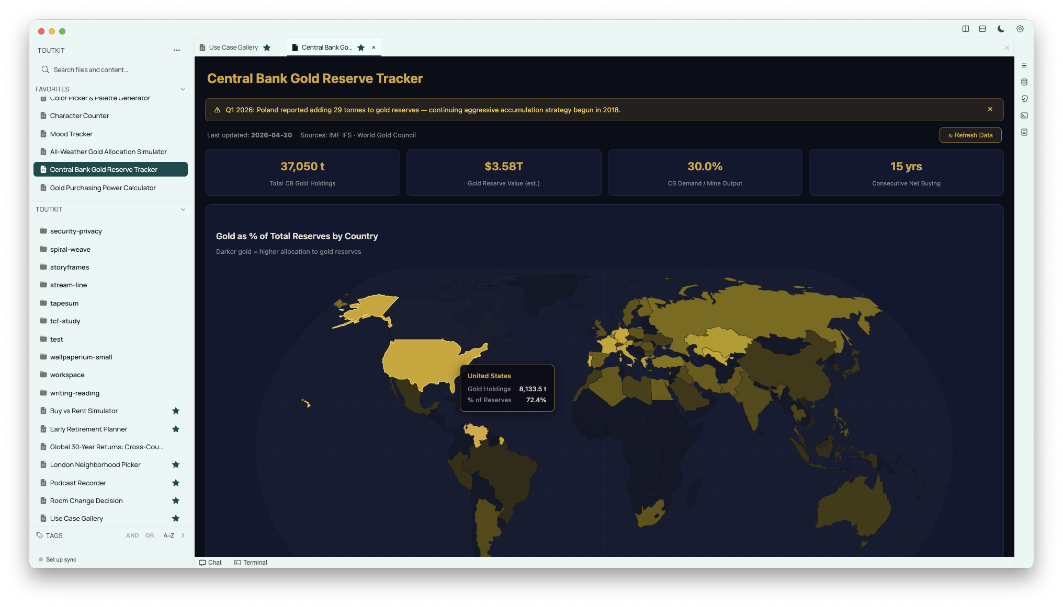1063x607 pixels.
Task: Expand the spiral-weave folder
Action: pyautogui.click(x=110, y=250)
